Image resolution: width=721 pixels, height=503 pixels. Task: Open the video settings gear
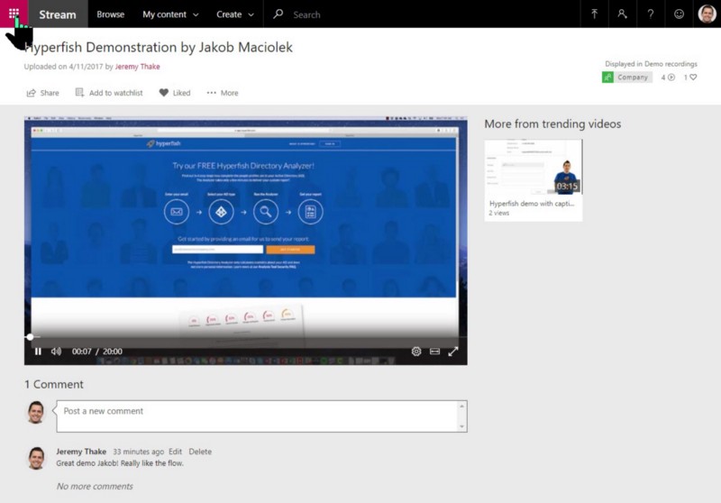coord(416,352)
